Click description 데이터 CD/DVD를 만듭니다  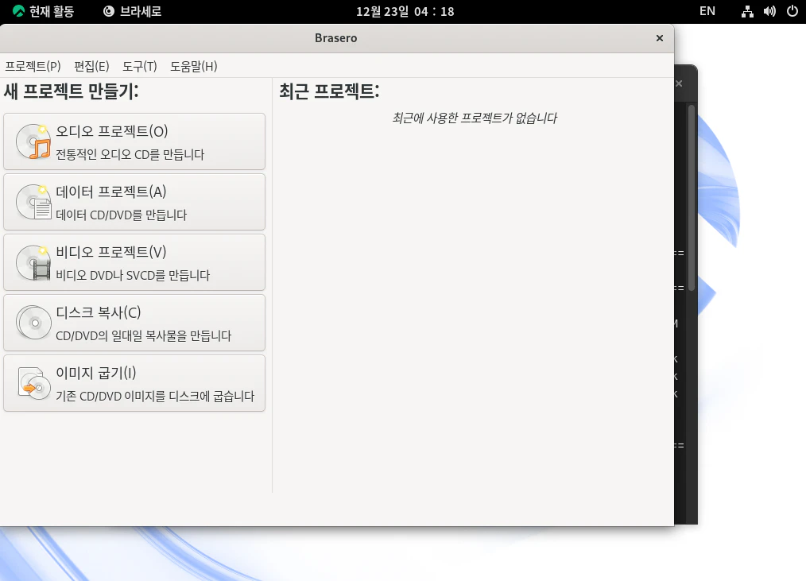click(x=122, y=215)
